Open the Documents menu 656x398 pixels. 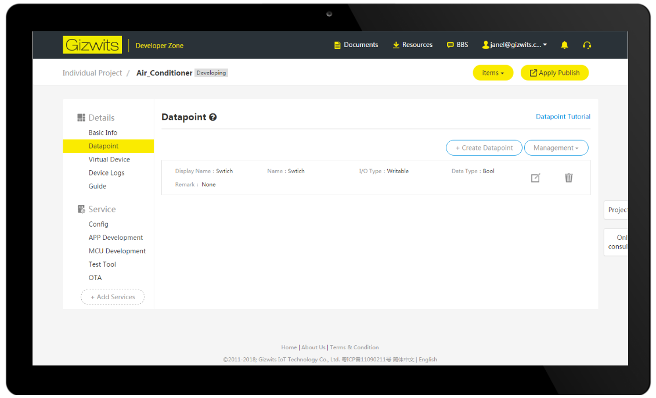(356, 44)
